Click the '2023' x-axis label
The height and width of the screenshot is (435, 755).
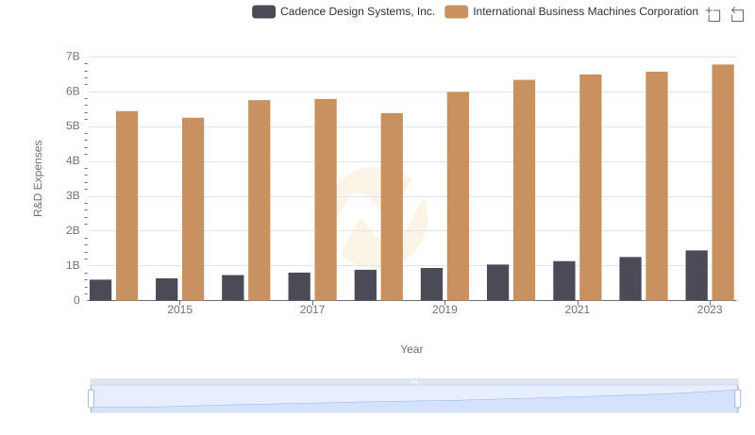coord(710,310)
